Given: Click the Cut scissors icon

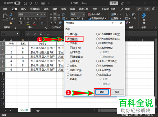Looking at the screenshot, I should (11, 15).
